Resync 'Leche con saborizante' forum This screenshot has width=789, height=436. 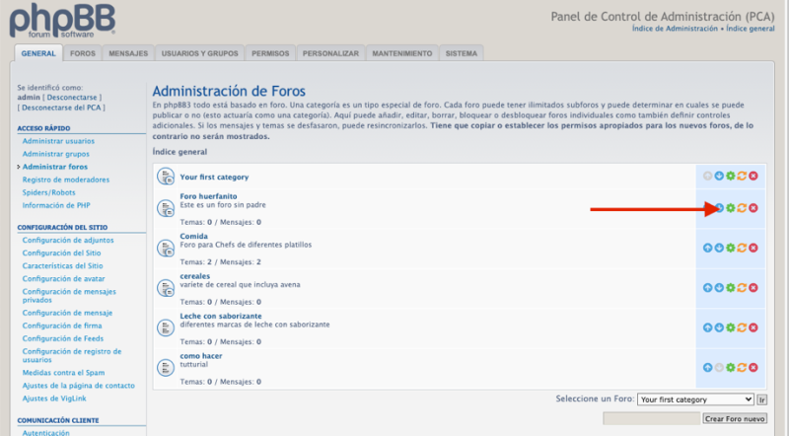tap(742, 327)
